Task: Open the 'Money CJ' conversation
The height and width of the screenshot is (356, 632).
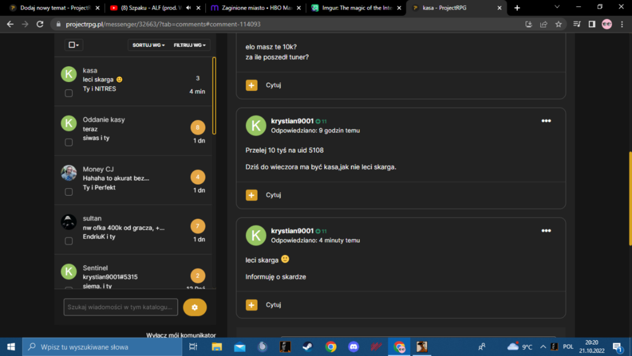Action: coord(133,180)
